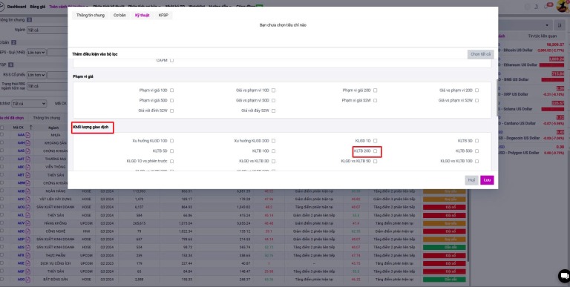Open report icon beside stock ACG
570x287 pixels.
click(28, 207)
